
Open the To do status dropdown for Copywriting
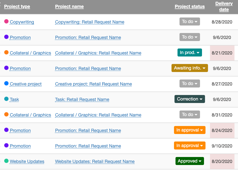[189, 21]
